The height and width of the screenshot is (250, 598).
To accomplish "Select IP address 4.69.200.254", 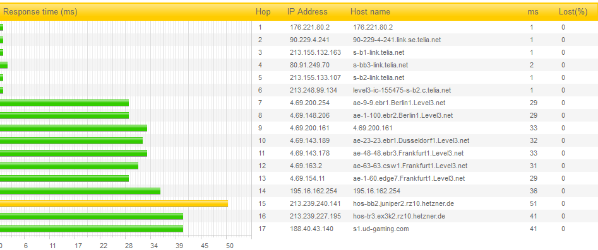I will pyautogui.click(x=309, y=103).
